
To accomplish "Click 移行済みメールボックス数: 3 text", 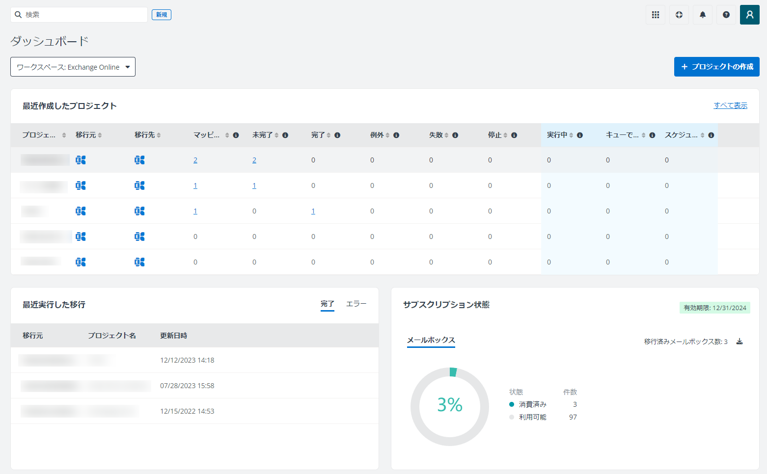I will [x=686, y=342].
